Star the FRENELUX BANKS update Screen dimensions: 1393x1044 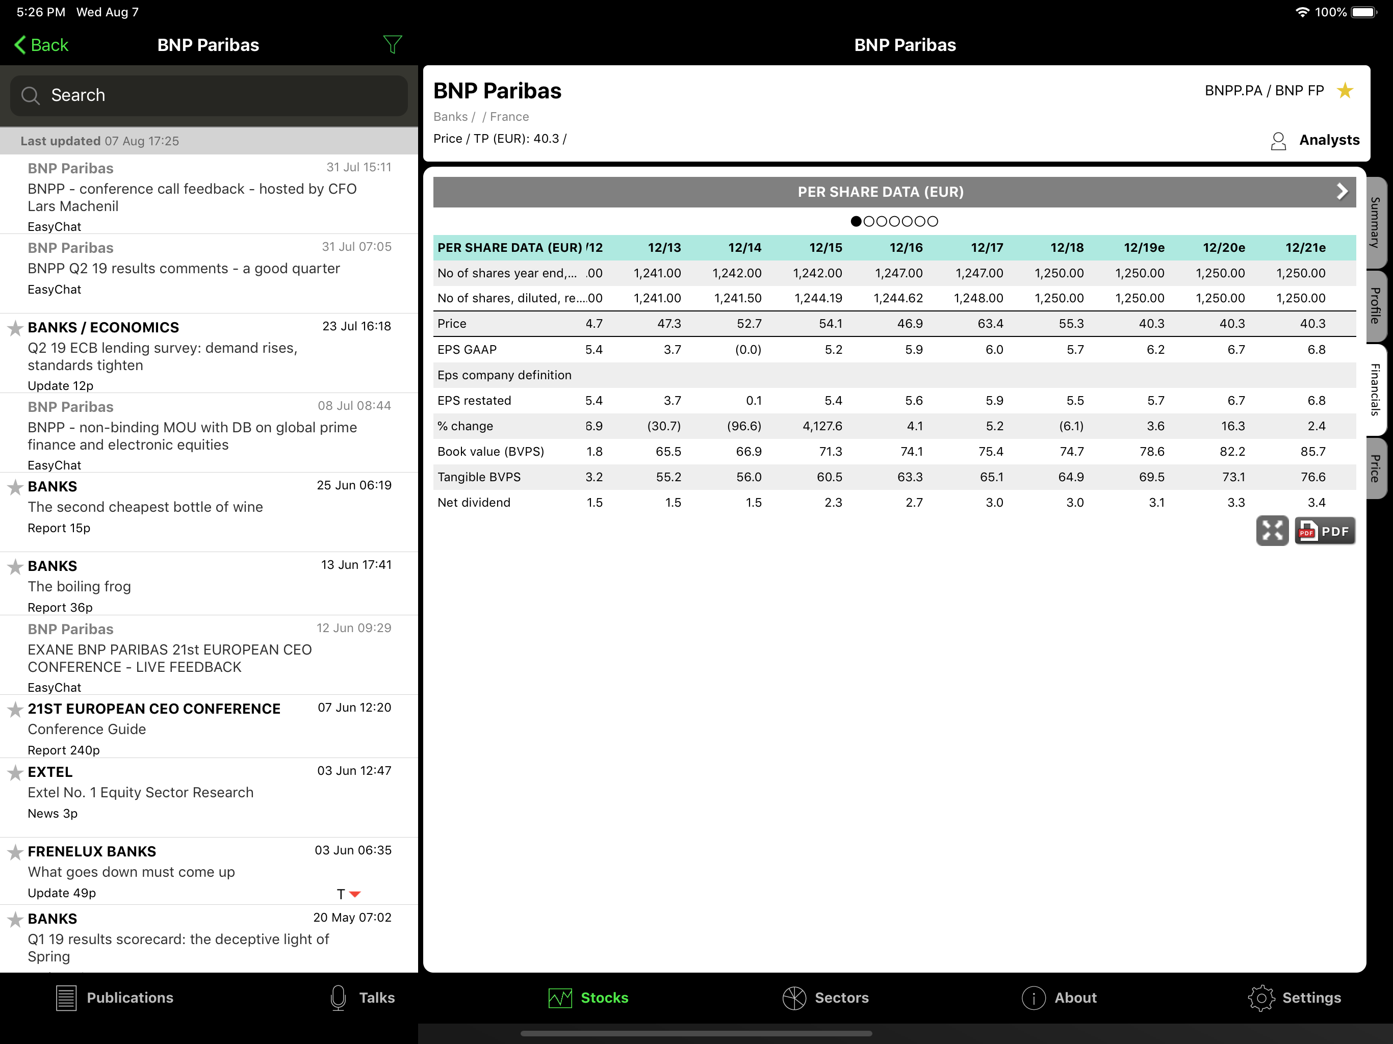15,852
